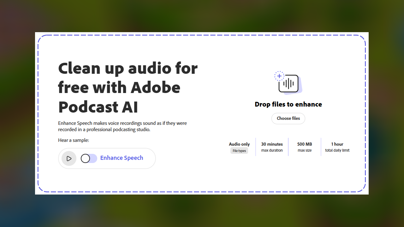Click the Choose files button
Screen dimensions: 404x227
coord(288,119)
